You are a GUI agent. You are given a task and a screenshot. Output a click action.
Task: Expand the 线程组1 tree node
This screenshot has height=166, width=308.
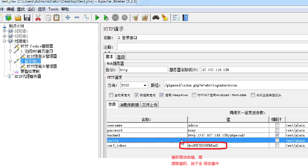(x=4, y=31)
